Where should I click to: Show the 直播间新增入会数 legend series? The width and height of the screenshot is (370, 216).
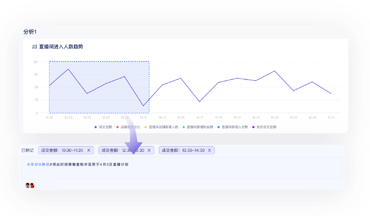pyautogui.click(x=233, y=127)
